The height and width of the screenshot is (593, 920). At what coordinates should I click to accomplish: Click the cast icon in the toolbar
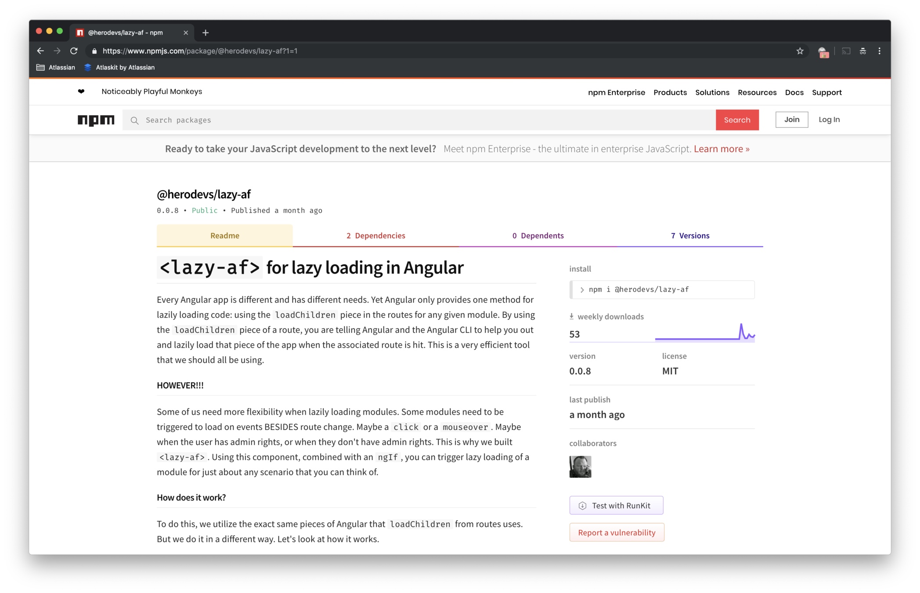(846, 51)
